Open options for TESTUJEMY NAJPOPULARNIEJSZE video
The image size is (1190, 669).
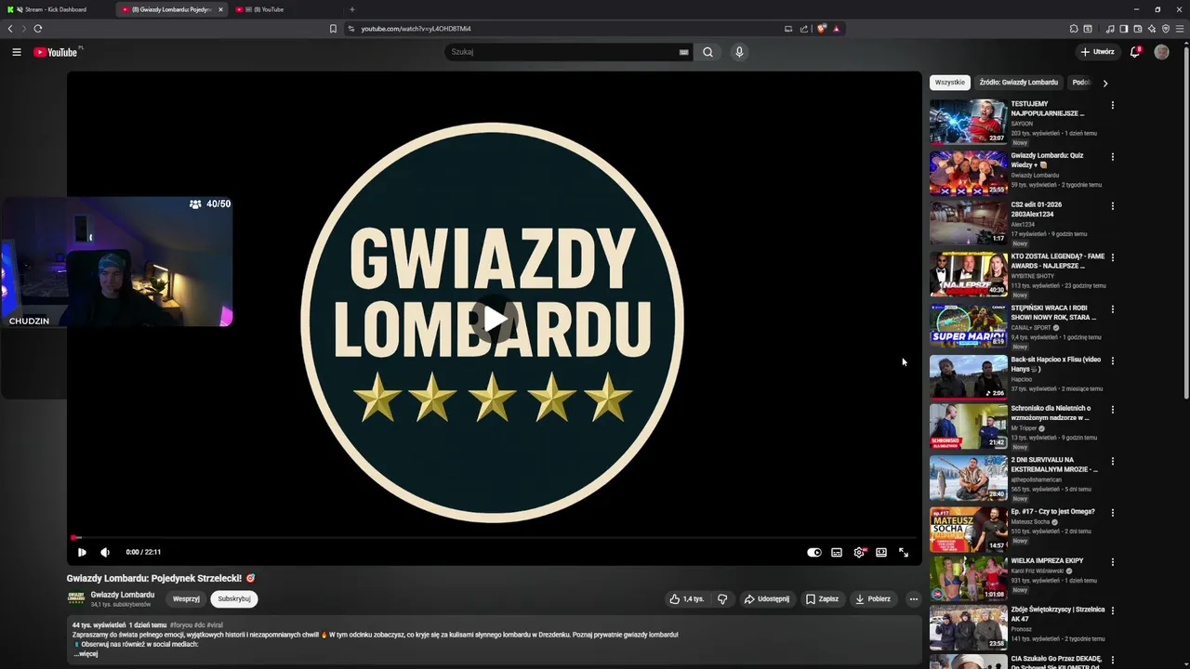coord(1112,105)
